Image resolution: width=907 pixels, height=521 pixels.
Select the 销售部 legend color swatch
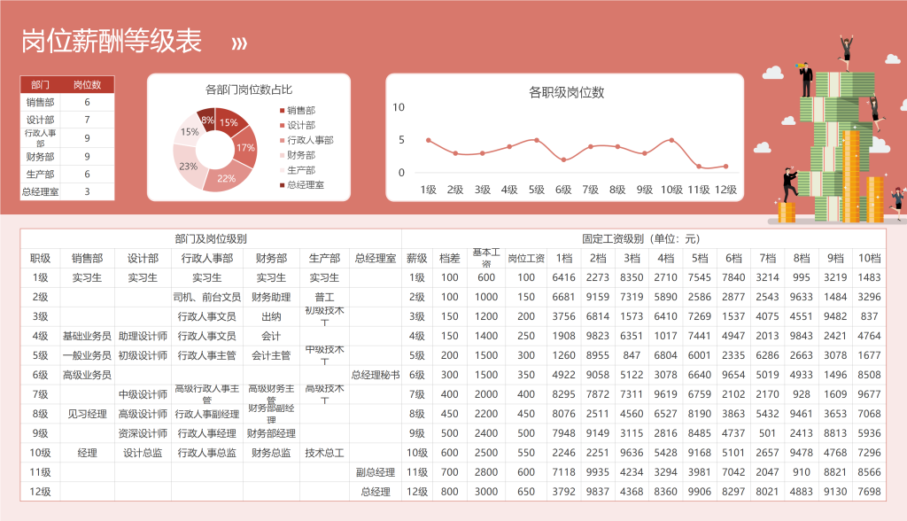[x=283, y=111]
